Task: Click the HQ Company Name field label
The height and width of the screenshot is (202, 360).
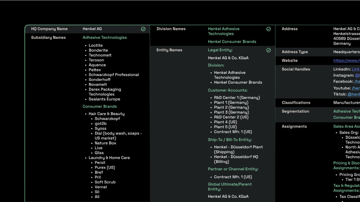Action: (49, 29)
